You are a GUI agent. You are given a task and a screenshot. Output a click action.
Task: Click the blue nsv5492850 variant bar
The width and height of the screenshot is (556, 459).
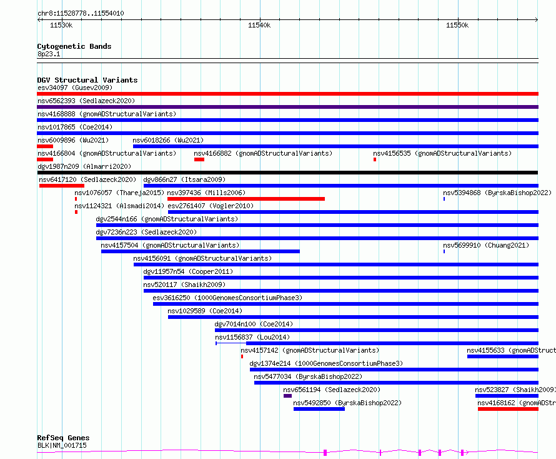pyautogui.click(x=319, y=409)
